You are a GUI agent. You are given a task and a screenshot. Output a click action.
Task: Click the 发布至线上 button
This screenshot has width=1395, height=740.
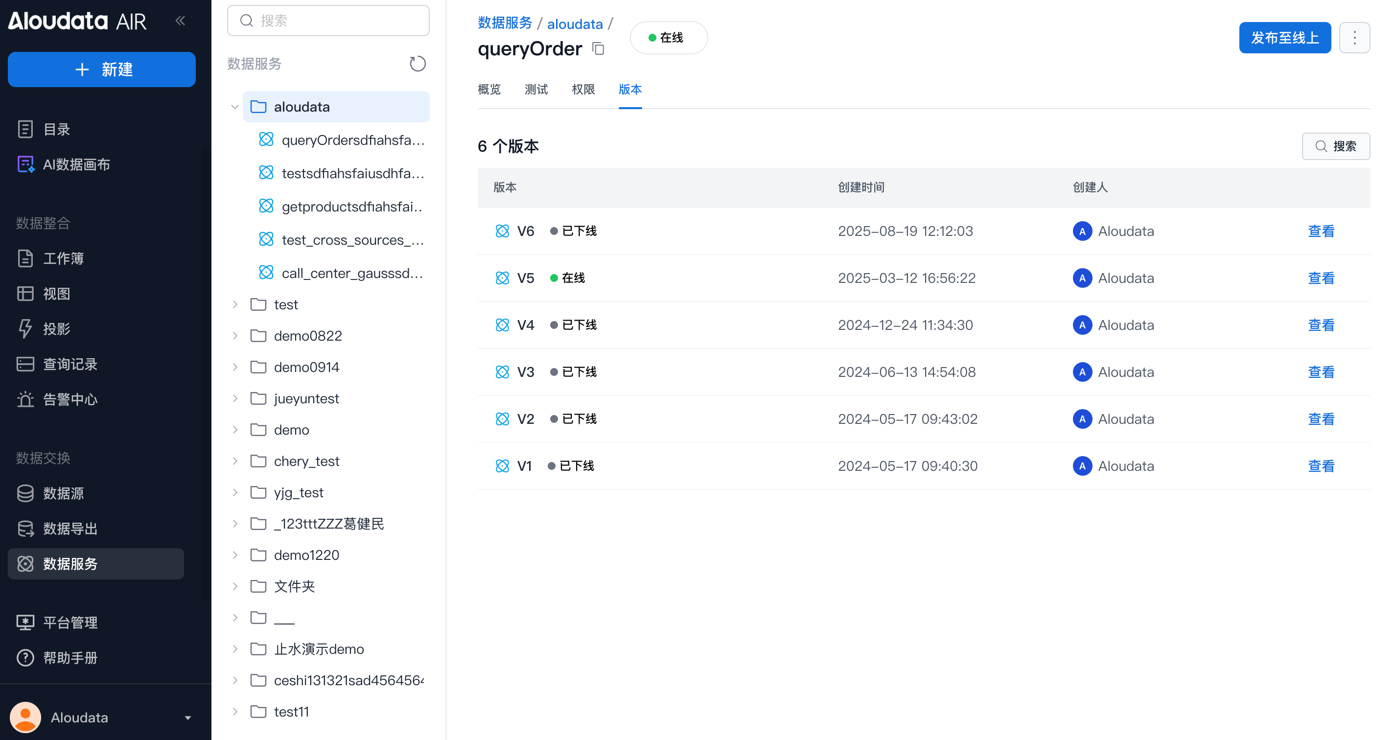tap(1284, 38)
